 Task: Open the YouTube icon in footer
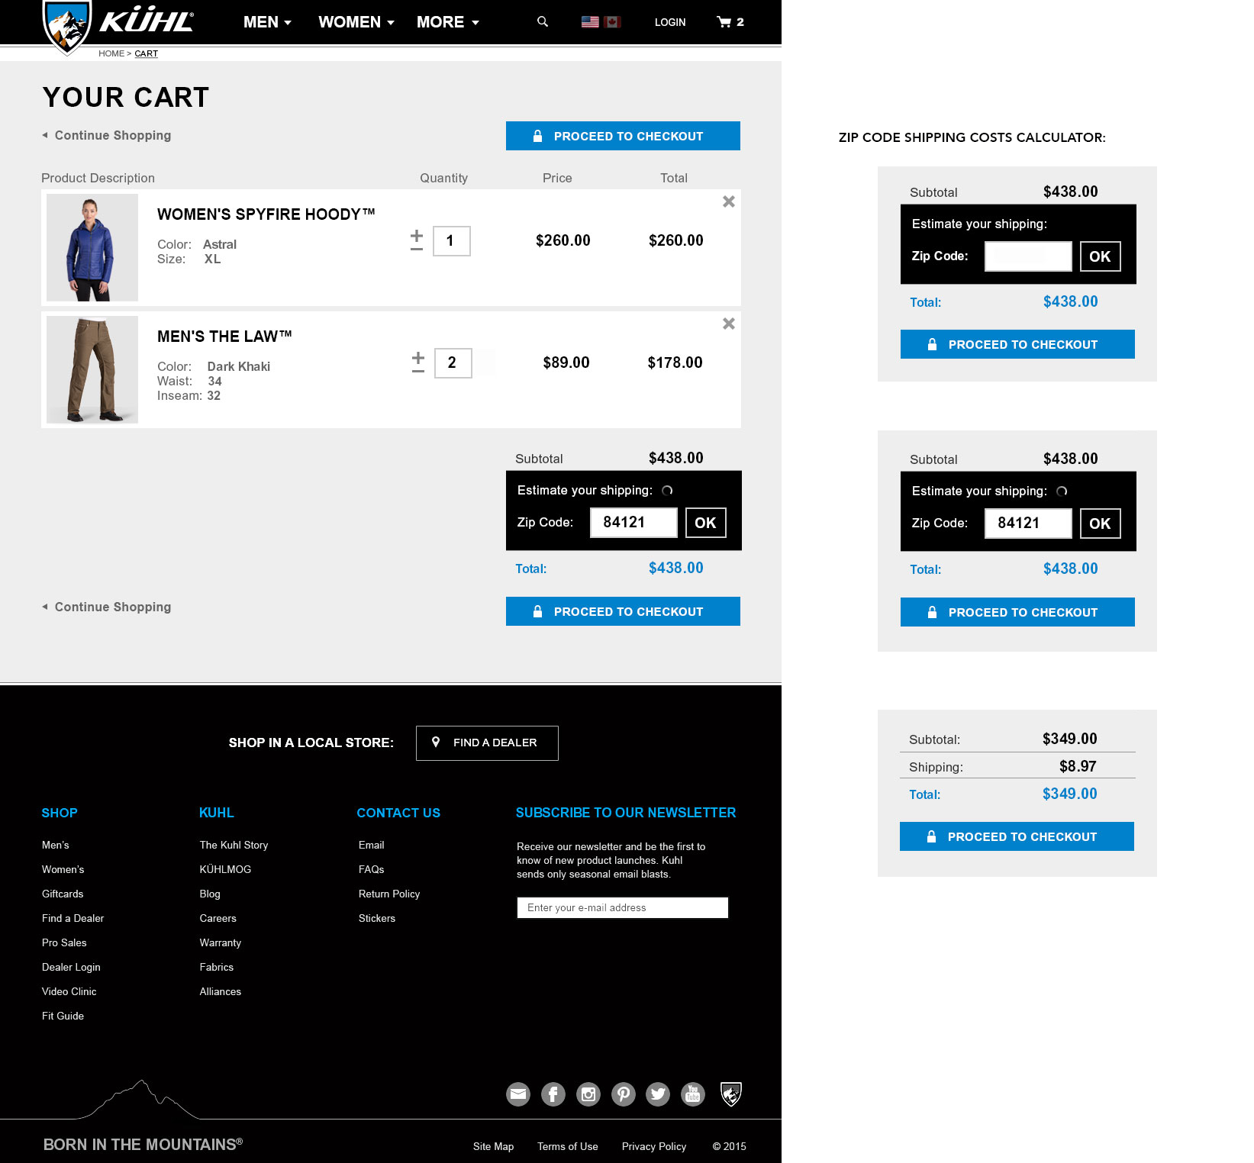click(x=693, y=1094)
